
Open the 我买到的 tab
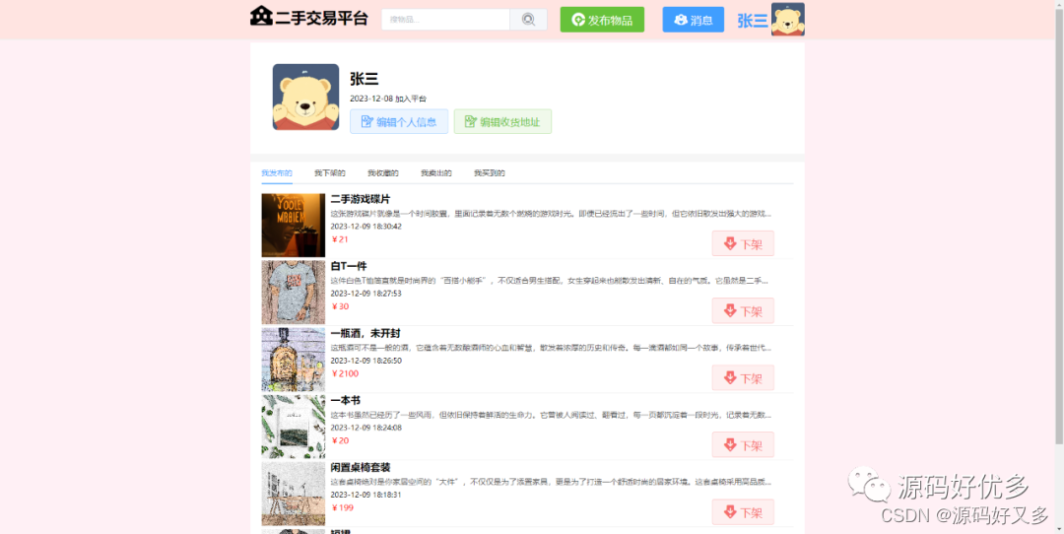pyautogui.click(x=490, y=173)
